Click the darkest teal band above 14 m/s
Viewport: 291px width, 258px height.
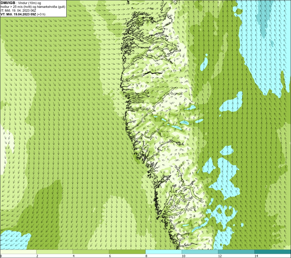click(x=273, y=252)
